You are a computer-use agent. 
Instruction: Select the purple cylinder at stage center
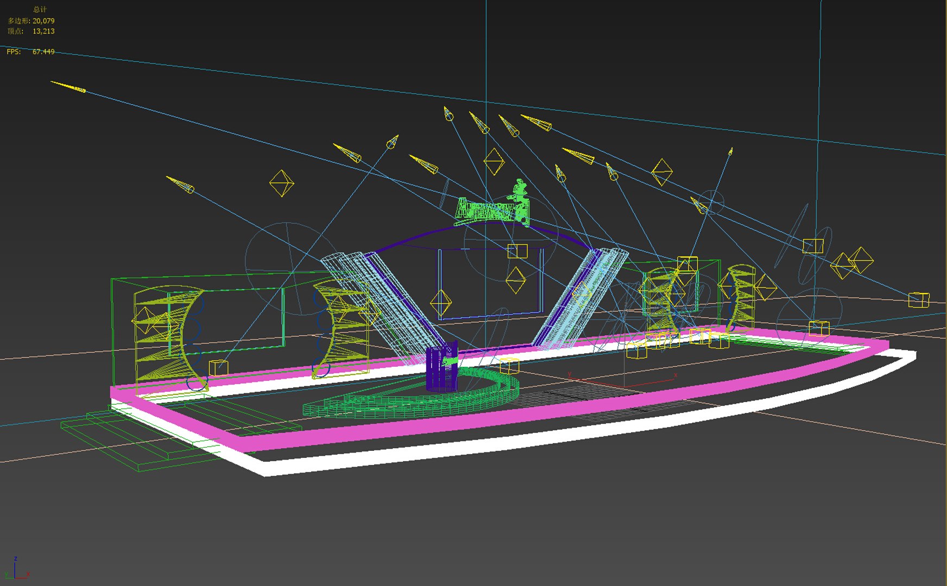pyautogui.click(x=441, y=368)
